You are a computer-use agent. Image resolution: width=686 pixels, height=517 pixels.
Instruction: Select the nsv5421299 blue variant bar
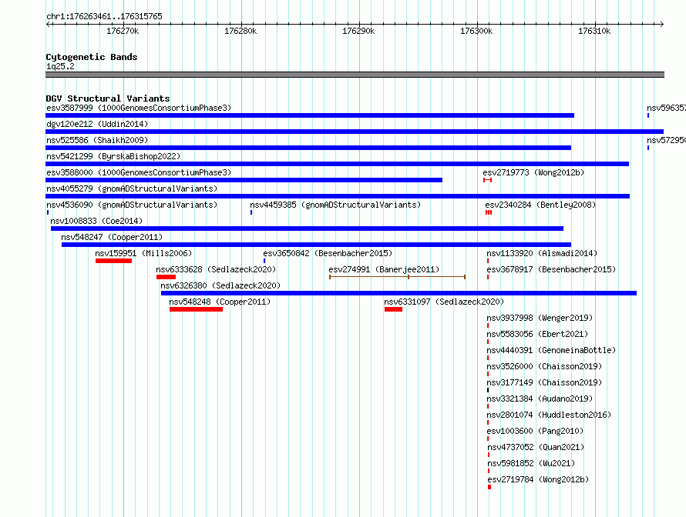click(338, 164)
